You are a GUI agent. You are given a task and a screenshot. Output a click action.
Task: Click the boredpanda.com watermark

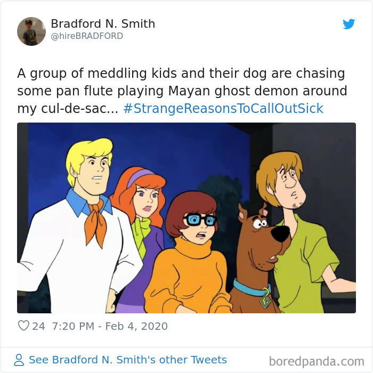click(x=317, y=361)
